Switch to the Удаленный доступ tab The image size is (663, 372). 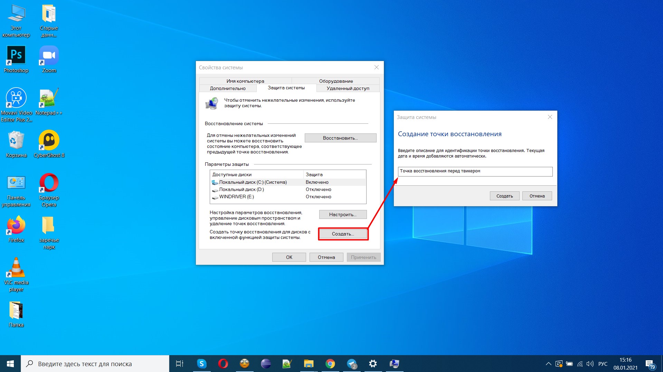pos(348,88)
